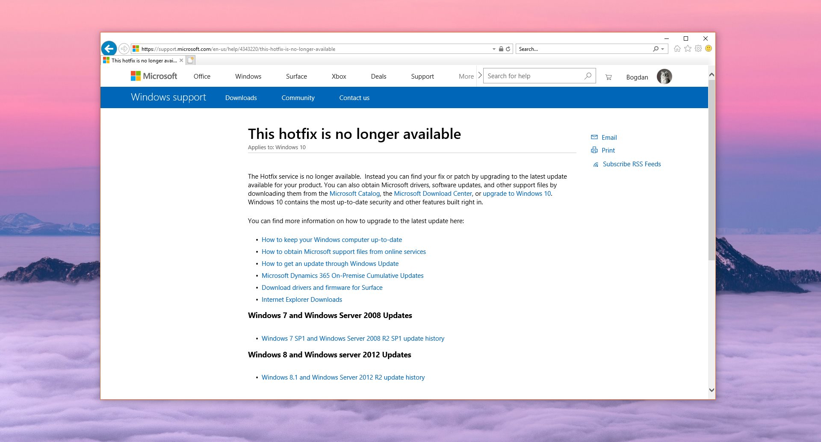Open Community in the blue bar
This screenshot has height=442, width=821.
click(x=298, y=98)
